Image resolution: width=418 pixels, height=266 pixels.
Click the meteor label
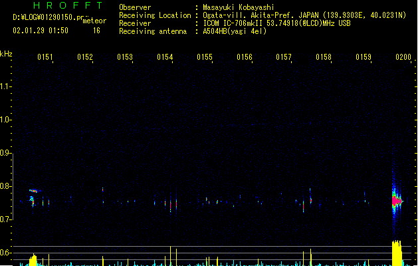(x=94, y=21)
